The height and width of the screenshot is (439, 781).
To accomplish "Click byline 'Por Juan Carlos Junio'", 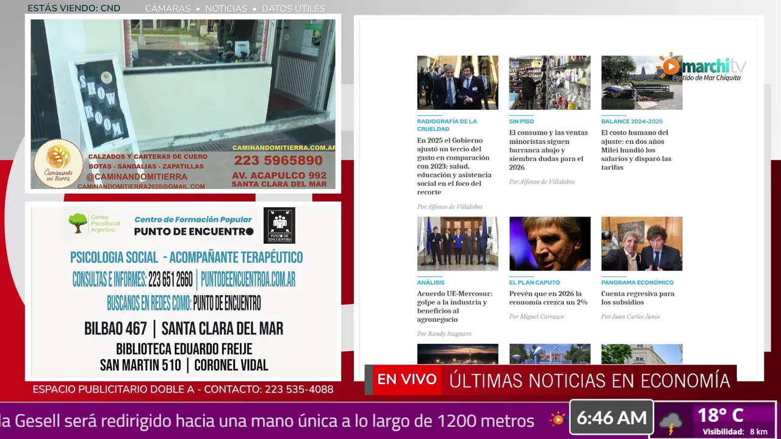I will coord(630,316).
